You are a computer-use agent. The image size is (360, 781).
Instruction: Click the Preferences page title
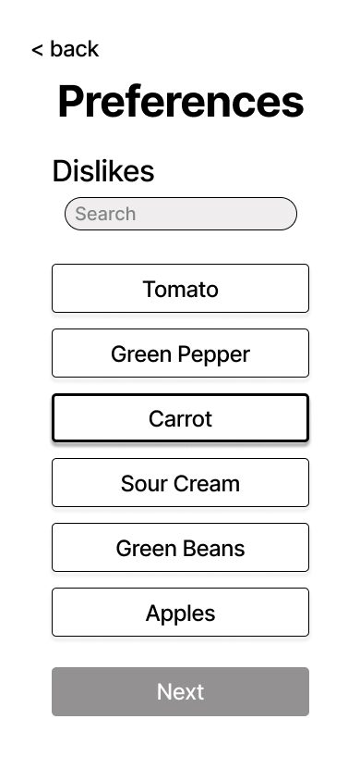181,102
